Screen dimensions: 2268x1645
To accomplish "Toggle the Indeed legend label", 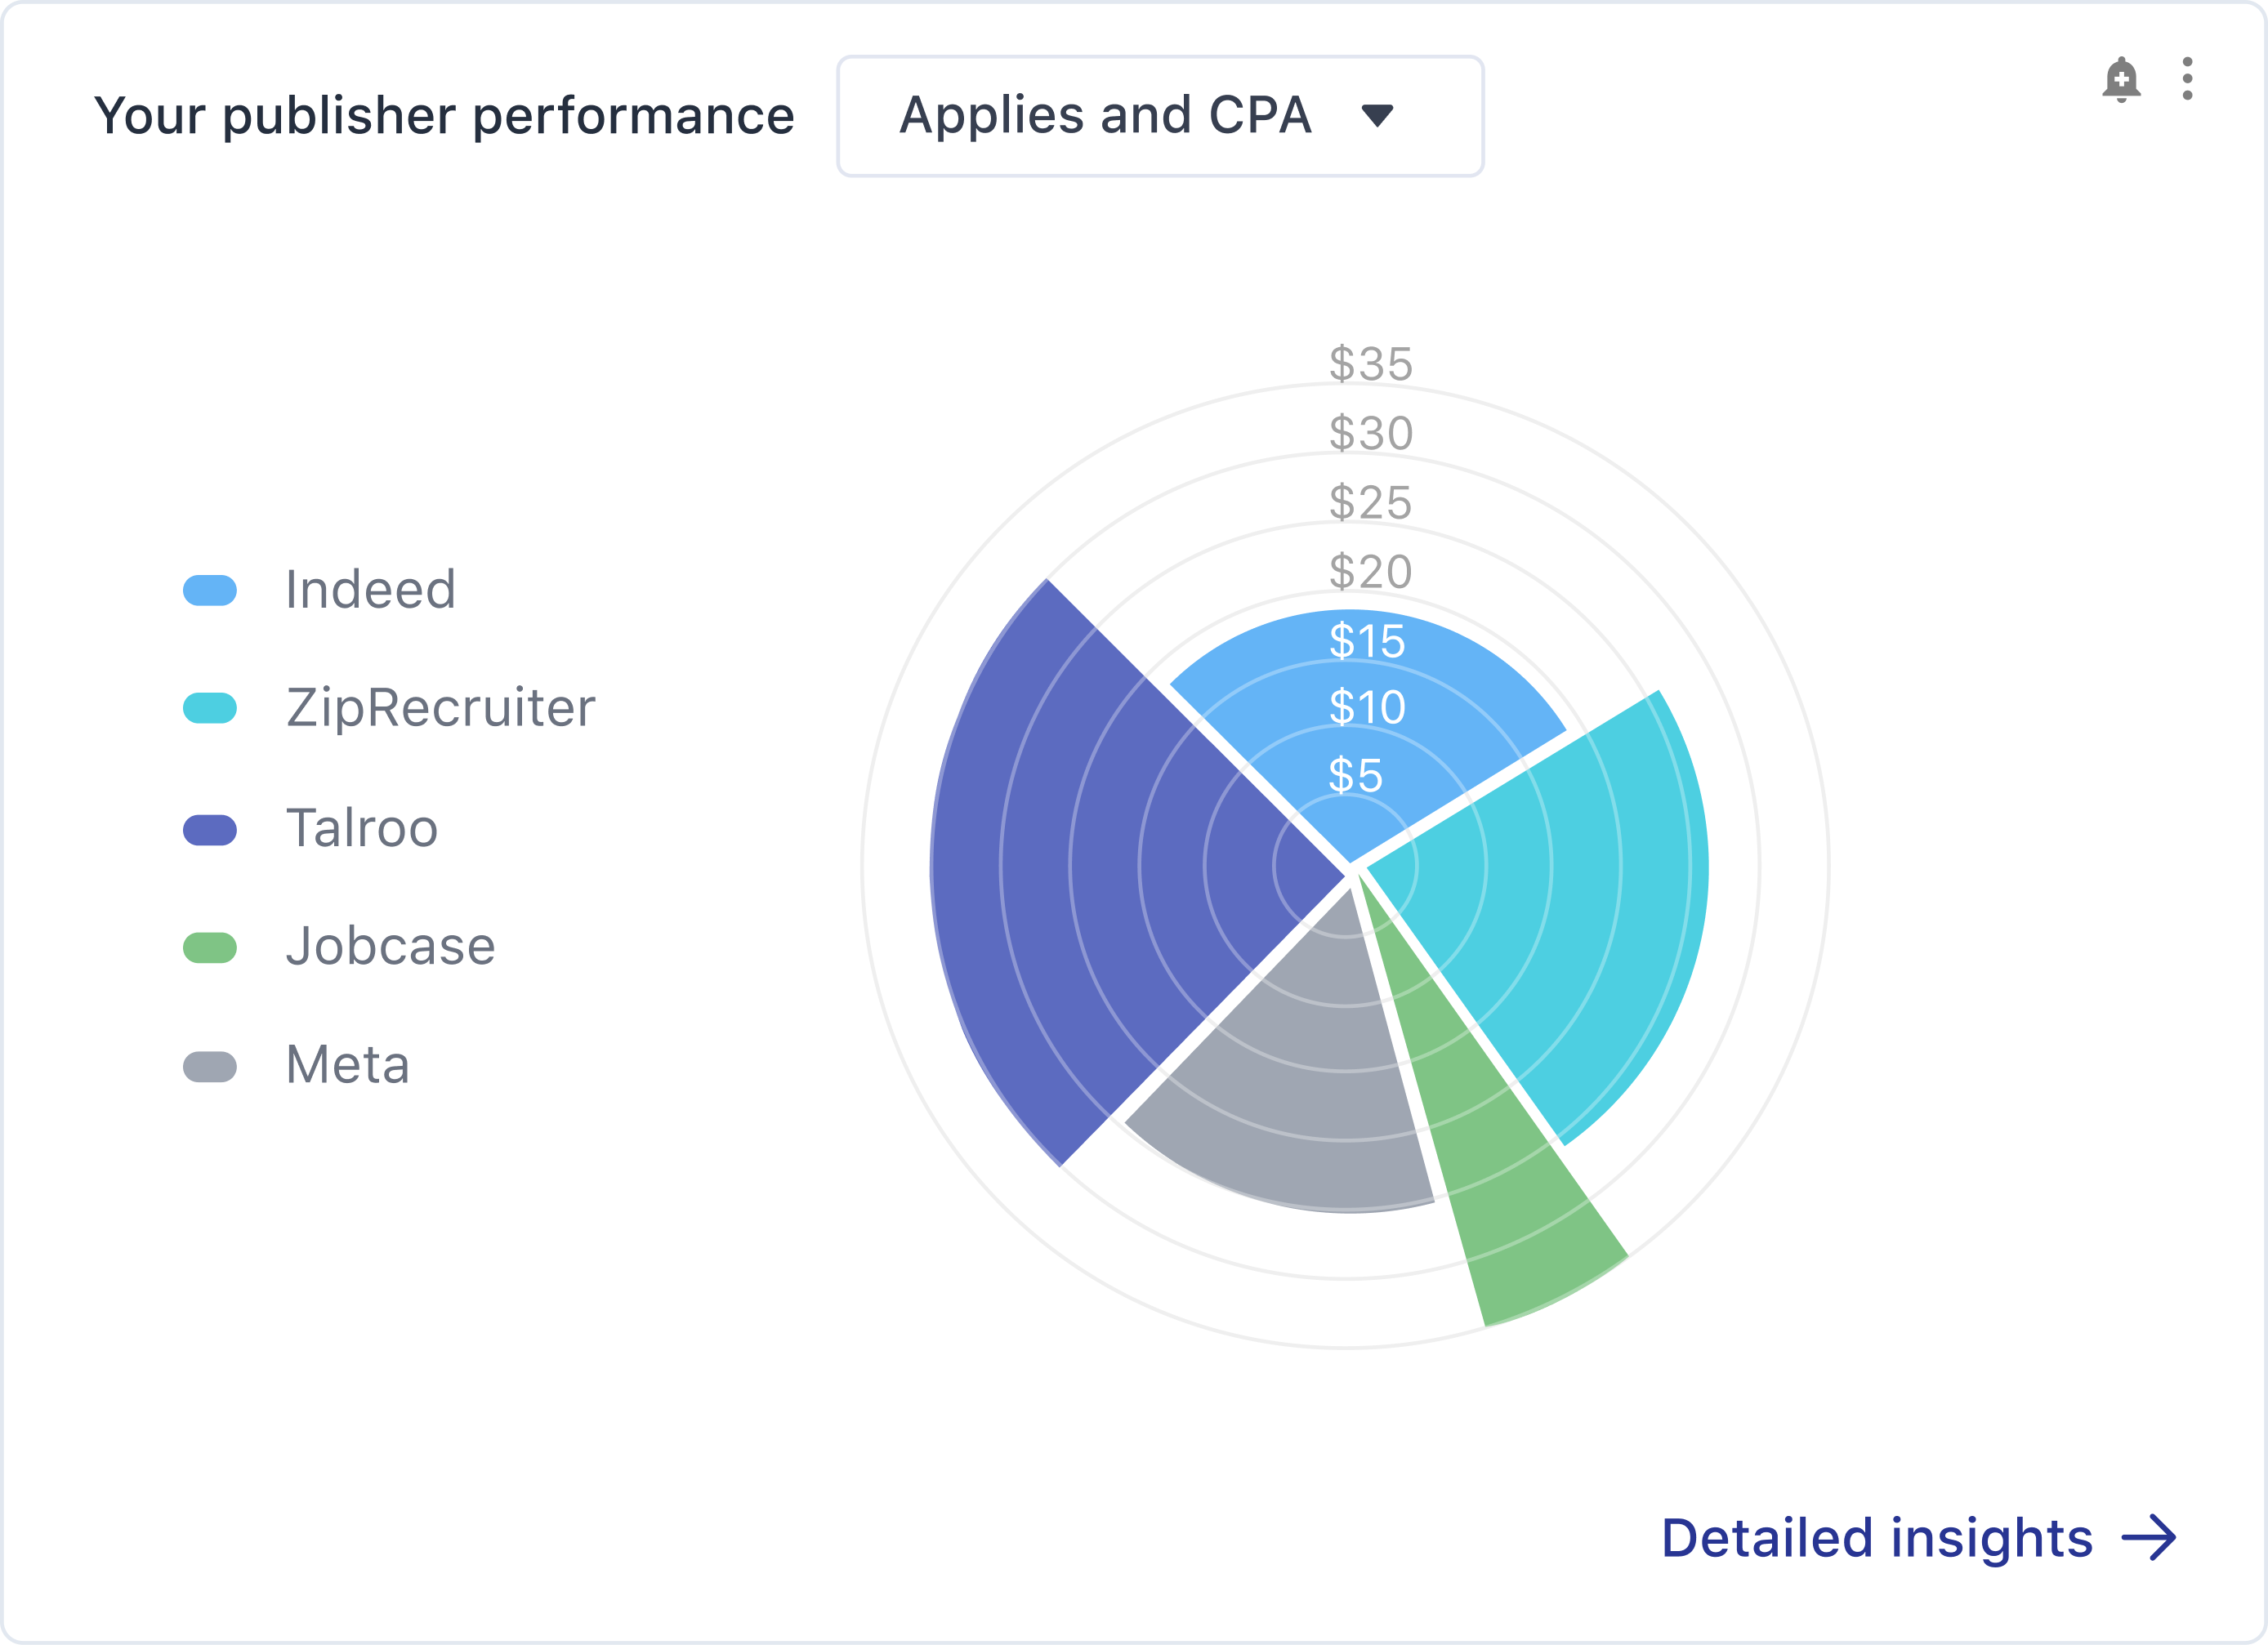I will click(371, 589).
